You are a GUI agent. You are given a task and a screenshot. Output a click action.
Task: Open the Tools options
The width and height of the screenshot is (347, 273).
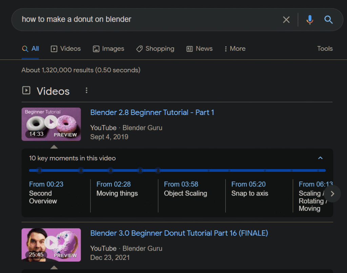324,49
